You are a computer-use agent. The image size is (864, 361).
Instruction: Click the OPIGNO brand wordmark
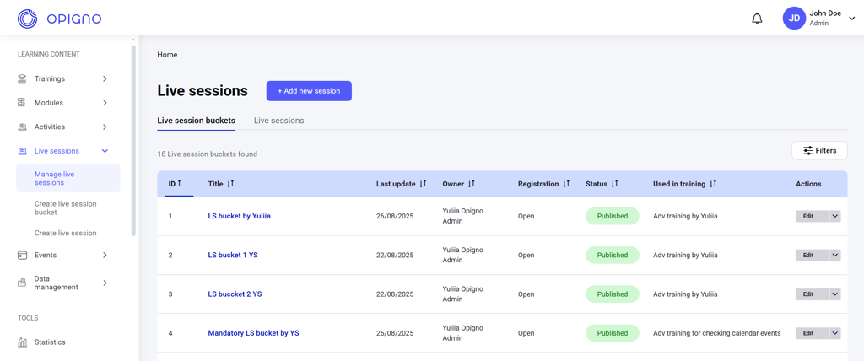pyautogui.click(x=74, y=19)
